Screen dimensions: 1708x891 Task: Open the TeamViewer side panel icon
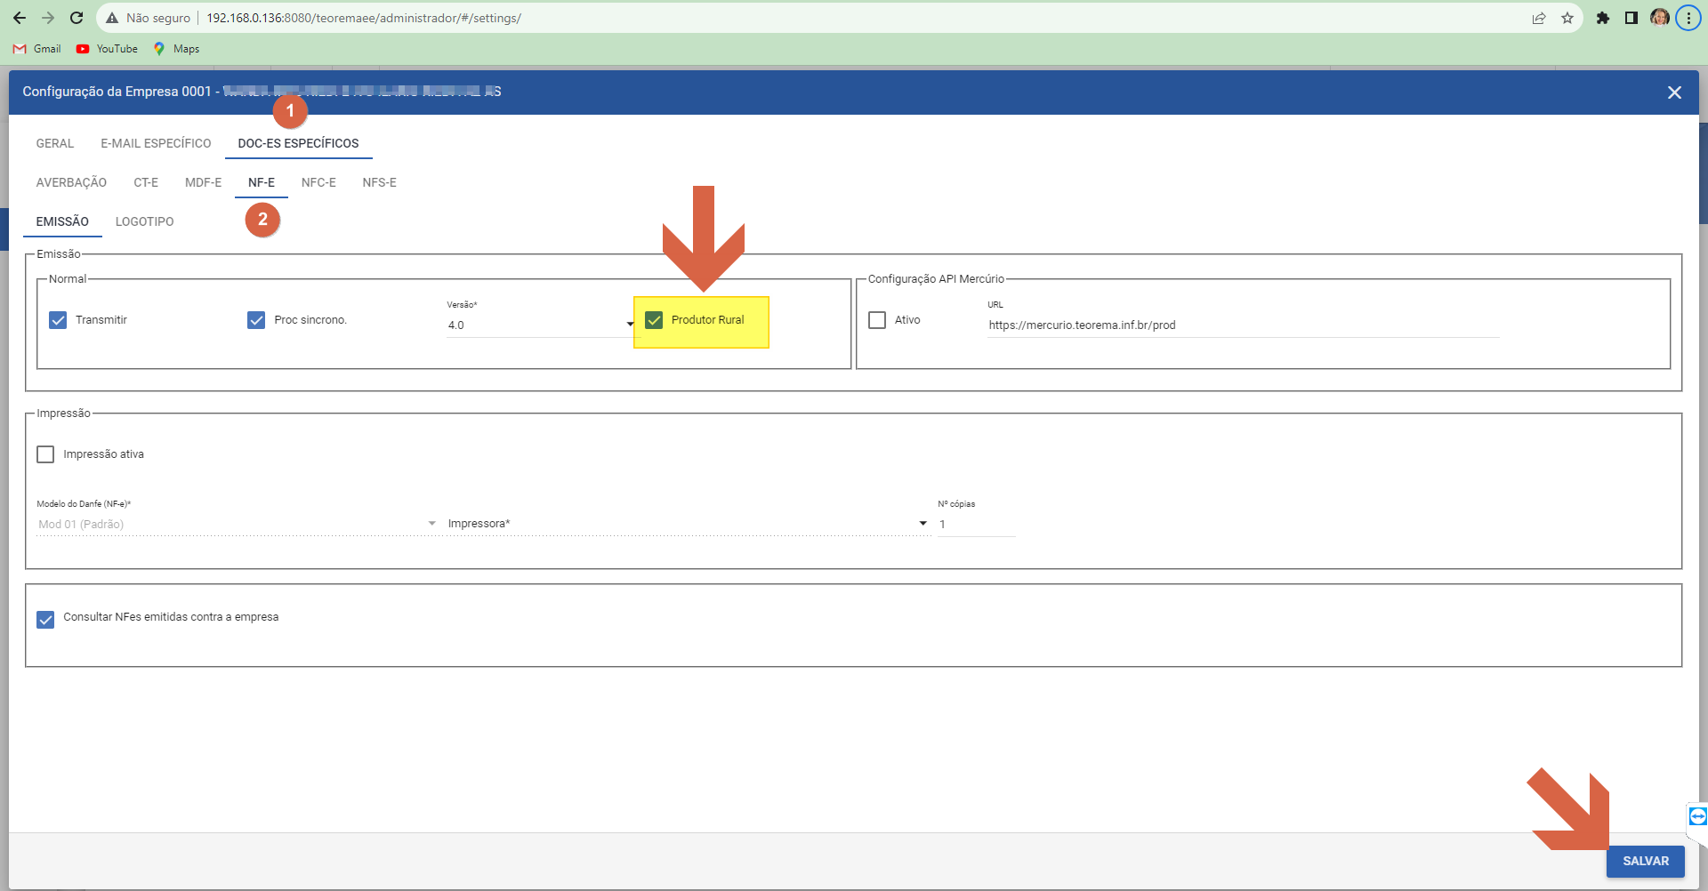click(x=1697, y=816)
